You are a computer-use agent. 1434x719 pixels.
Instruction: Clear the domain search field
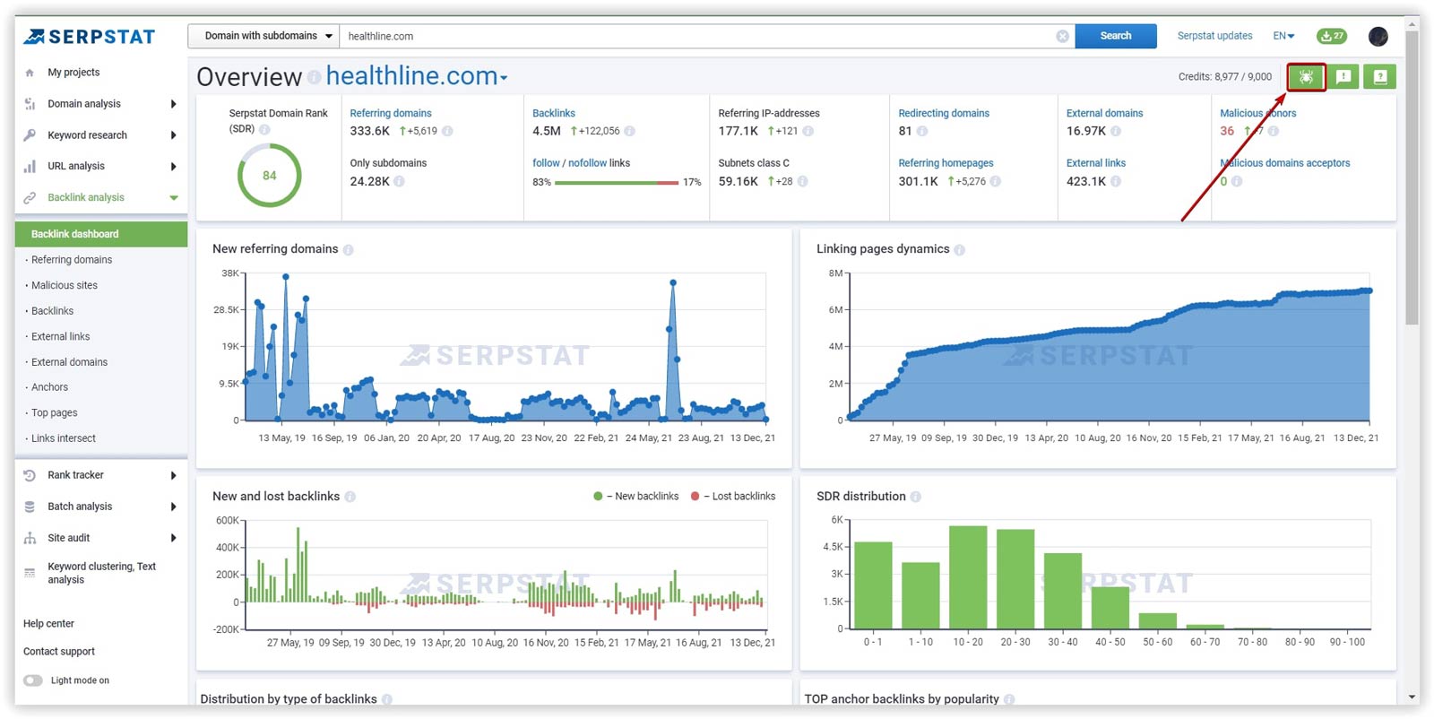pyautogui.click(x=1062, y=36)
